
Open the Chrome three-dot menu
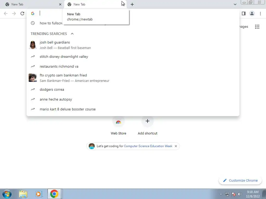260,13
